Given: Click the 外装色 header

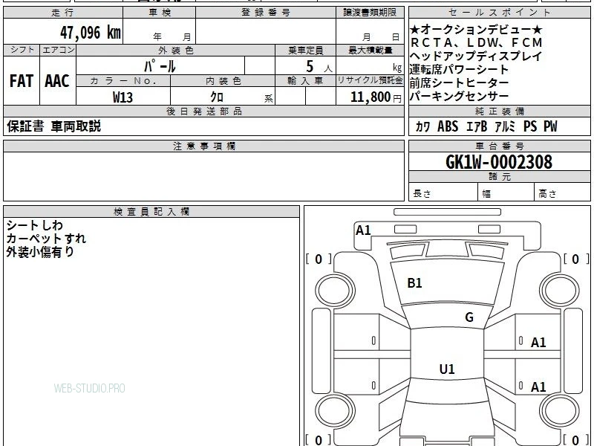Looking at the screenshot, I should [x=176, y=51].
